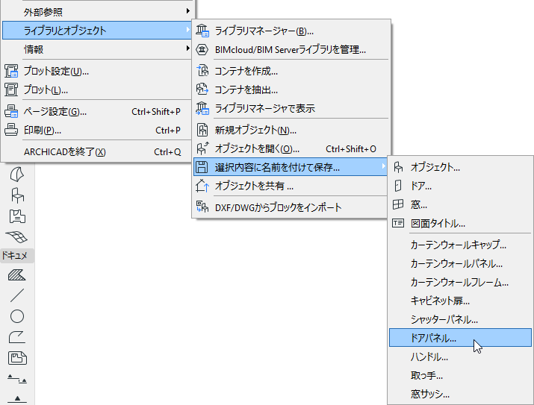Select the chair Object tool

[16, 195]
